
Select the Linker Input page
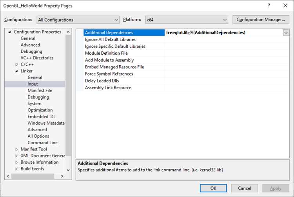[x=33, y=84]
